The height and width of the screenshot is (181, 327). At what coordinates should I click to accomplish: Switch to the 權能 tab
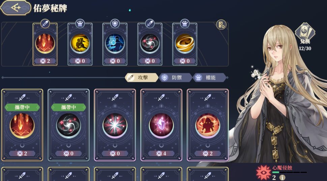[x=210, y=78]
